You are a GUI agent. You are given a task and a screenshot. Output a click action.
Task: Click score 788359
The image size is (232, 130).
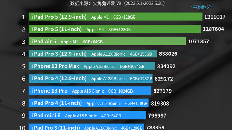[x=155, y=128]
